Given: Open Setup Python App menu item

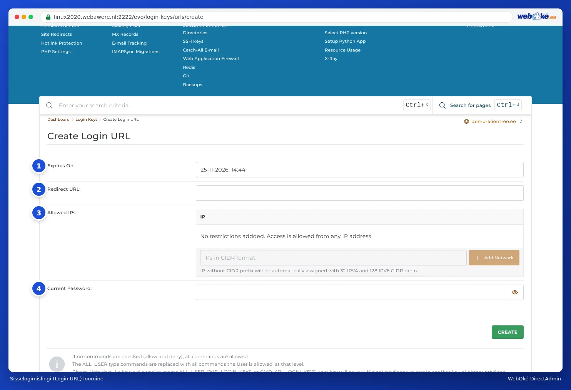Looking at the screenshot, I should point(345,41).
